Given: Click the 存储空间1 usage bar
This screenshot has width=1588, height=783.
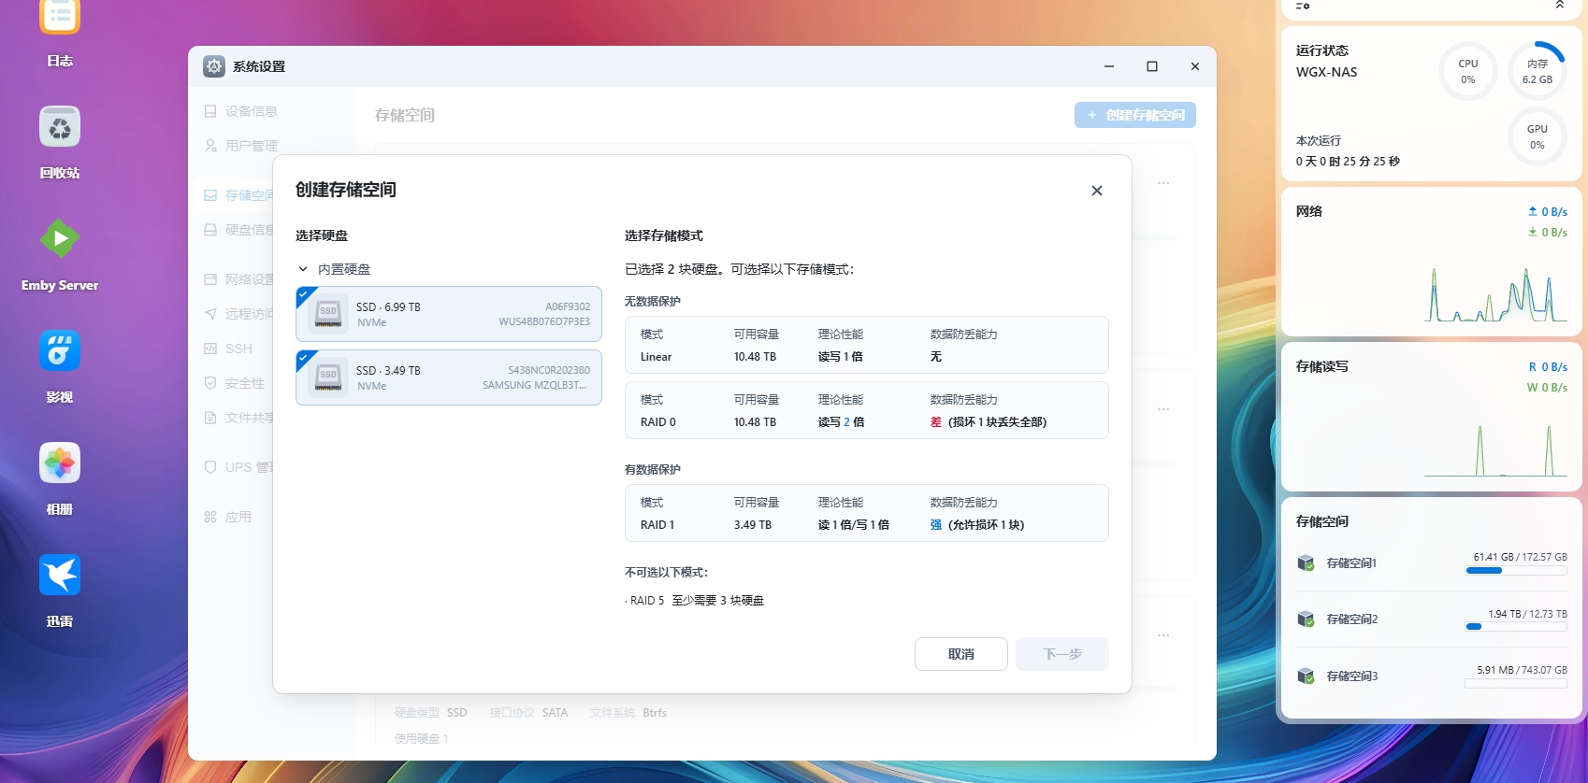Looking at the screenshot, I should tap(1516, 571).
